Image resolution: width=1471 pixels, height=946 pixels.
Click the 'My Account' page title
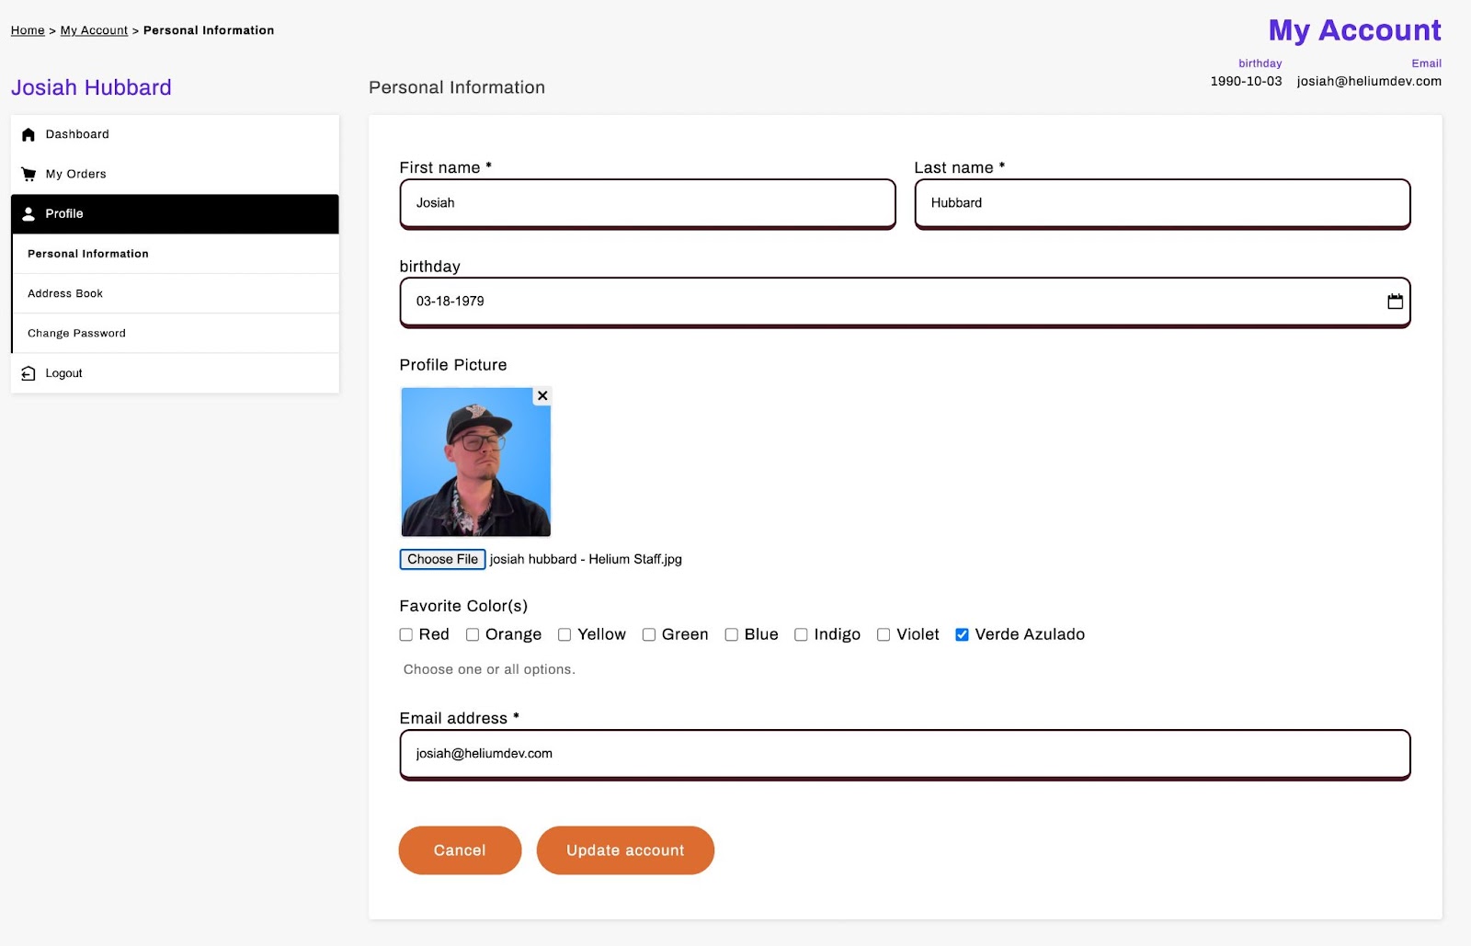(x=1355, y=30)
